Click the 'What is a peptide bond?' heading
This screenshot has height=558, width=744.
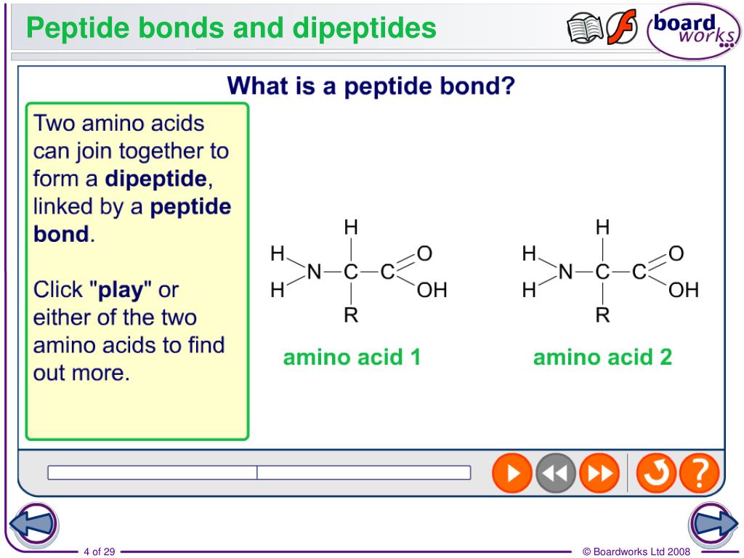371,86
